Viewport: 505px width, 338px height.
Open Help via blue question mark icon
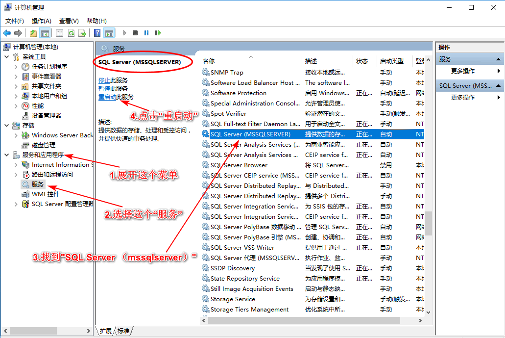pyautogui.click(x=97, y=33)
